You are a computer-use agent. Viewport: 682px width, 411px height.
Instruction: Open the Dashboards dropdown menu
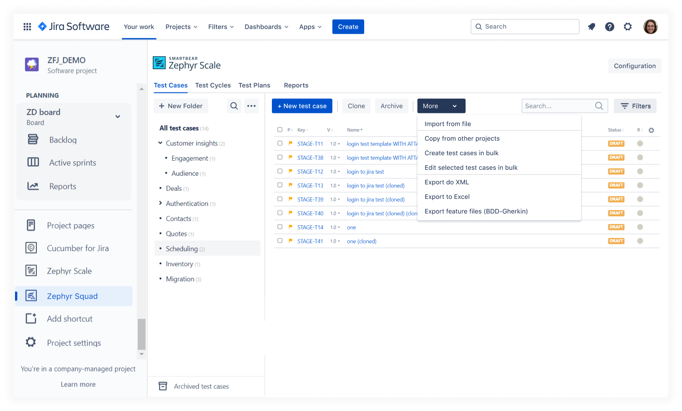266,27
